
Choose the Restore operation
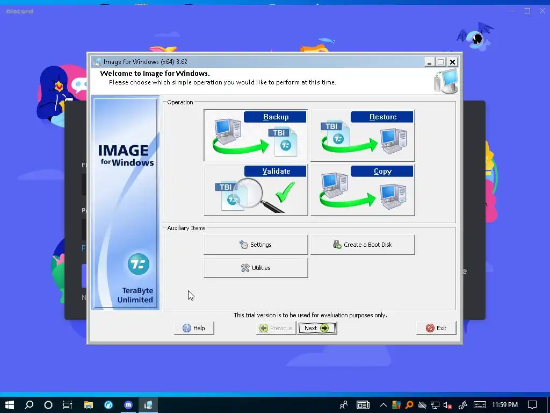click(363, 135)
